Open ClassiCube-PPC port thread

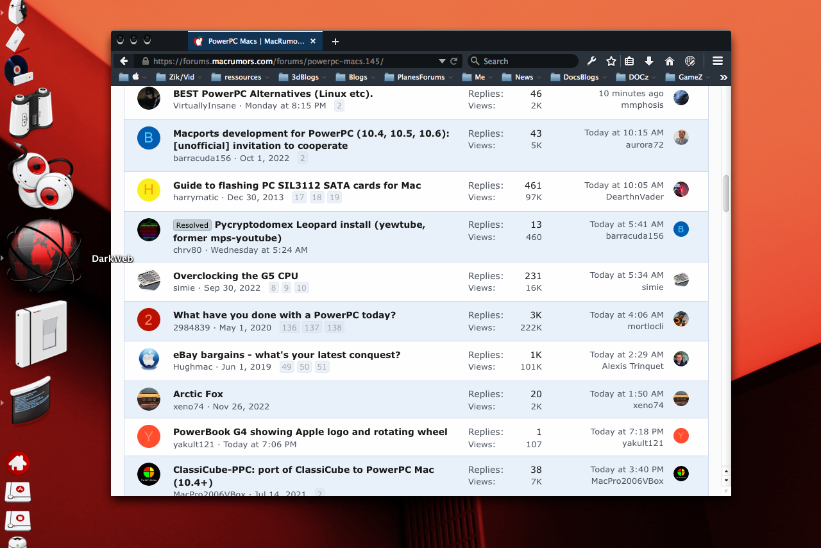point(303,475)
